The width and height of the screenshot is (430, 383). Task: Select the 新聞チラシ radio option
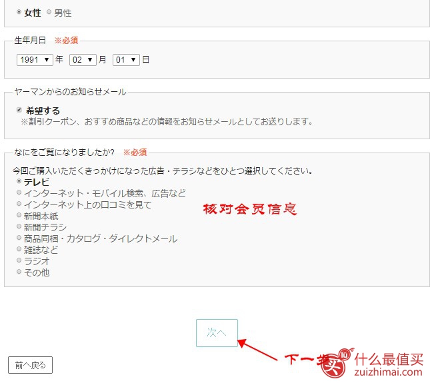[x=19, y=226]
